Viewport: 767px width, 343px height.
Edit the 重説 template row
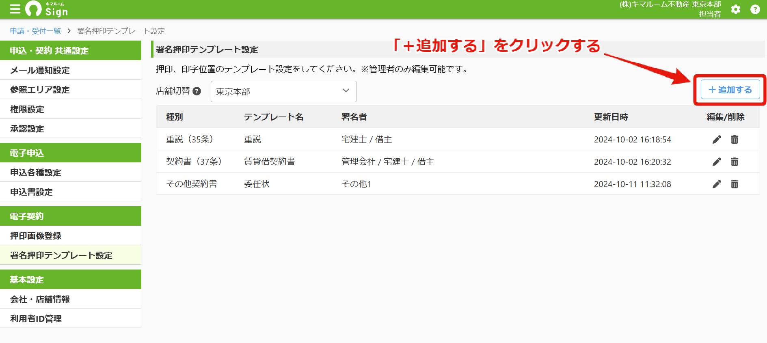point(717,140)
